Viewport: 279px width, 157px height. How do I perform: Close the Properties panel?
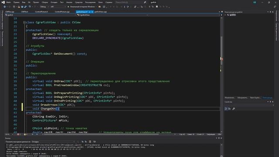(273, 102)
